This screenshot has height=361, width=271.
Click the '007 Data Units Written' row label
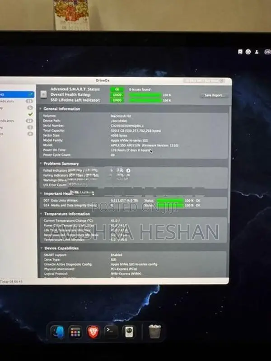point(61,201)
